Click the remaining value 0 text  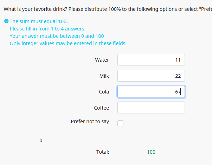point(41,140)
